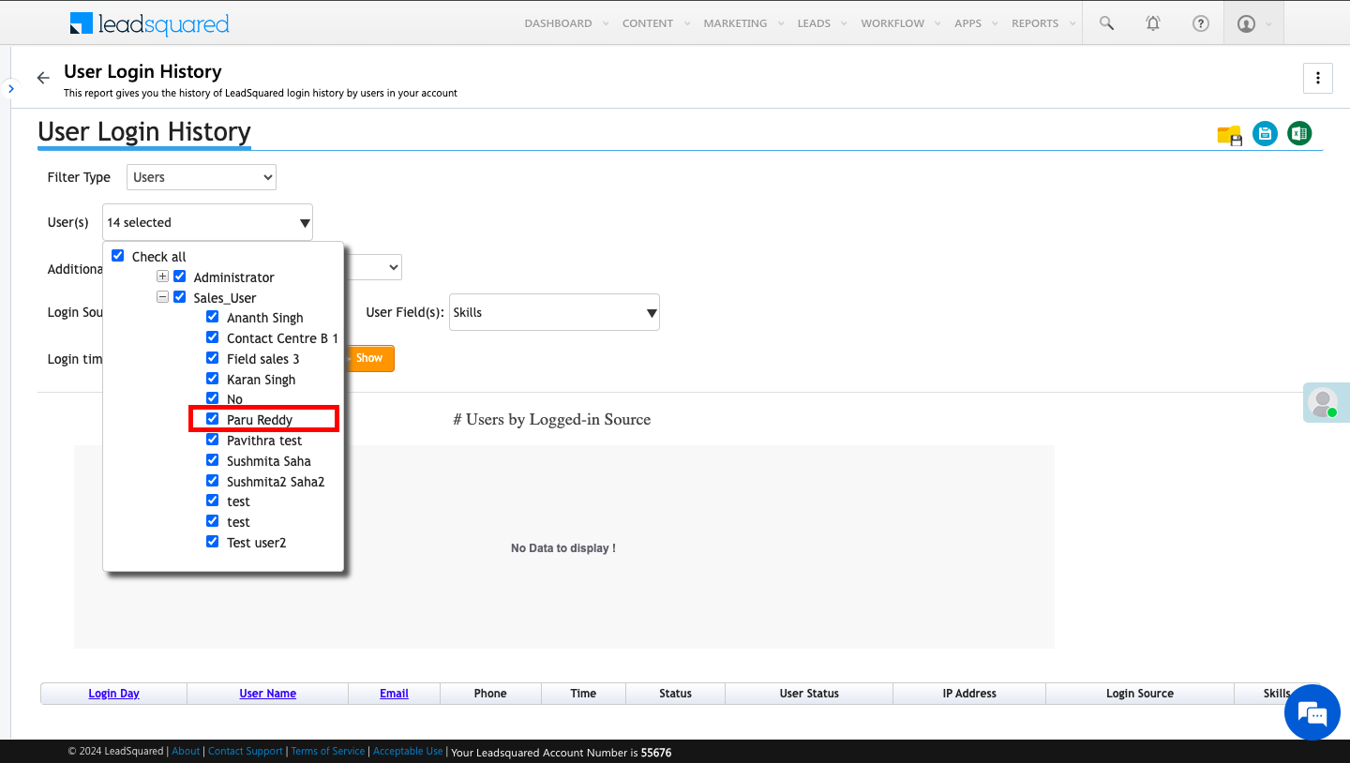
Task: Close the 14 selected users dropdown
Action: 207,222
